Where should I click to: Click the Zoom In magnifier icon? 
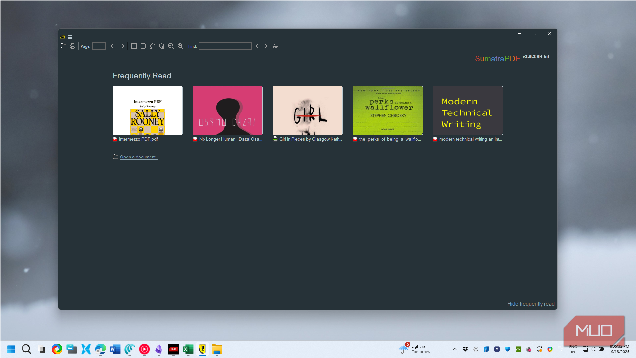[180, 46]
